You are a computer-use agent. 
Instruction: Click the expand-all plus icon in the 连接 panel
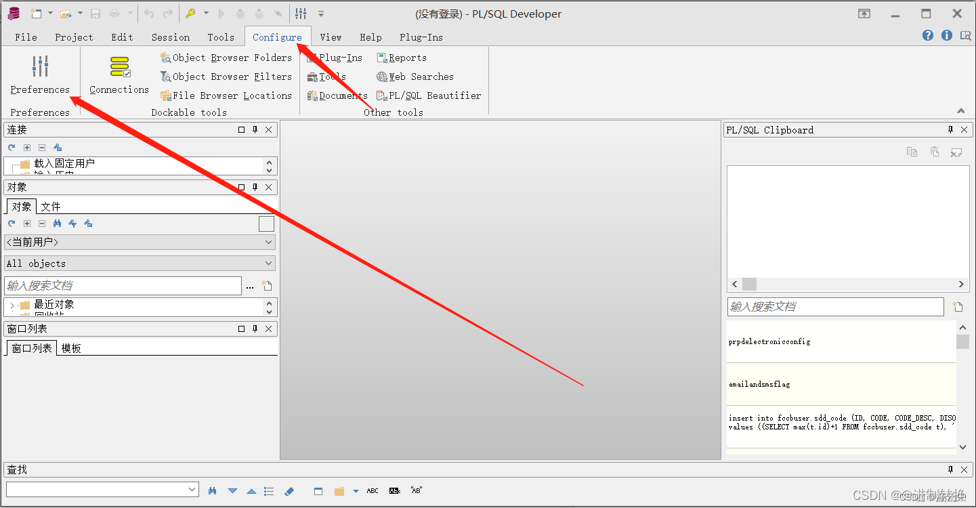[x=27, y=147]
